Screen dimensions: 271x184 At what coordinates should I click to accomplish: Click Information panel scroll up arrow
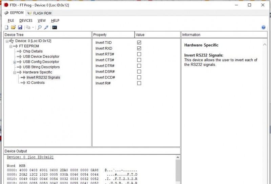click(x=265, y=45)
